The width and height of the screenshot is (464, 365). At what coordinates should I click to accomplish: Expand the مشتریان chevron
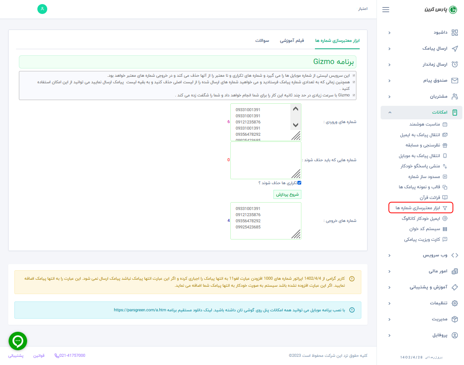click(x=389, y=96)
